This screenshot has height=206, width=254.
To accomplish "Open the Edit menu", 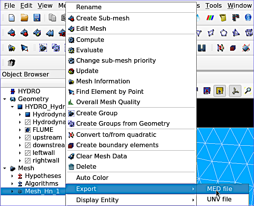I will pos(26,6).
